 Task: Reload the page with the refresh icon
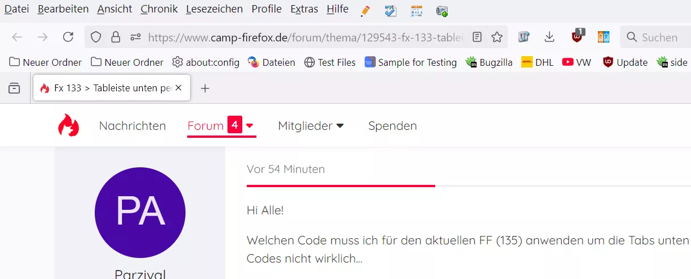[68, 37]
